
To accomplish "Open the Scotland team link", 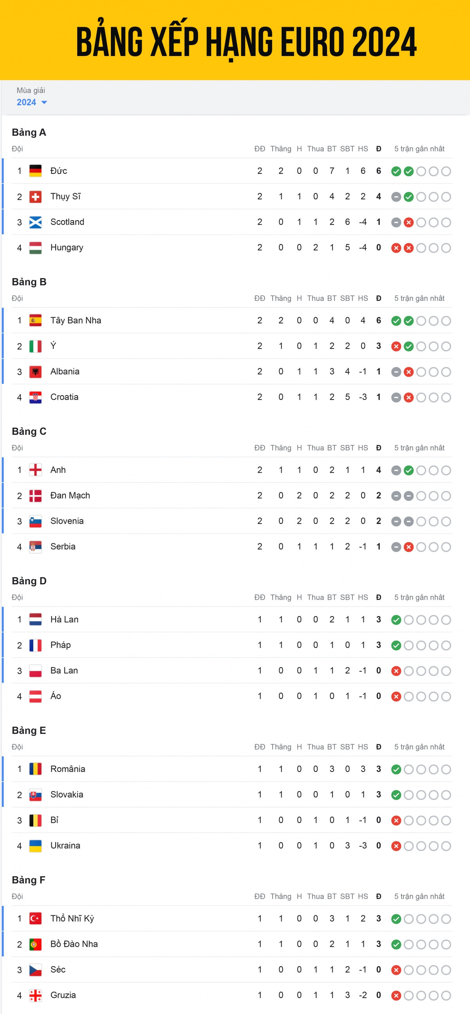I will (67, 222).
